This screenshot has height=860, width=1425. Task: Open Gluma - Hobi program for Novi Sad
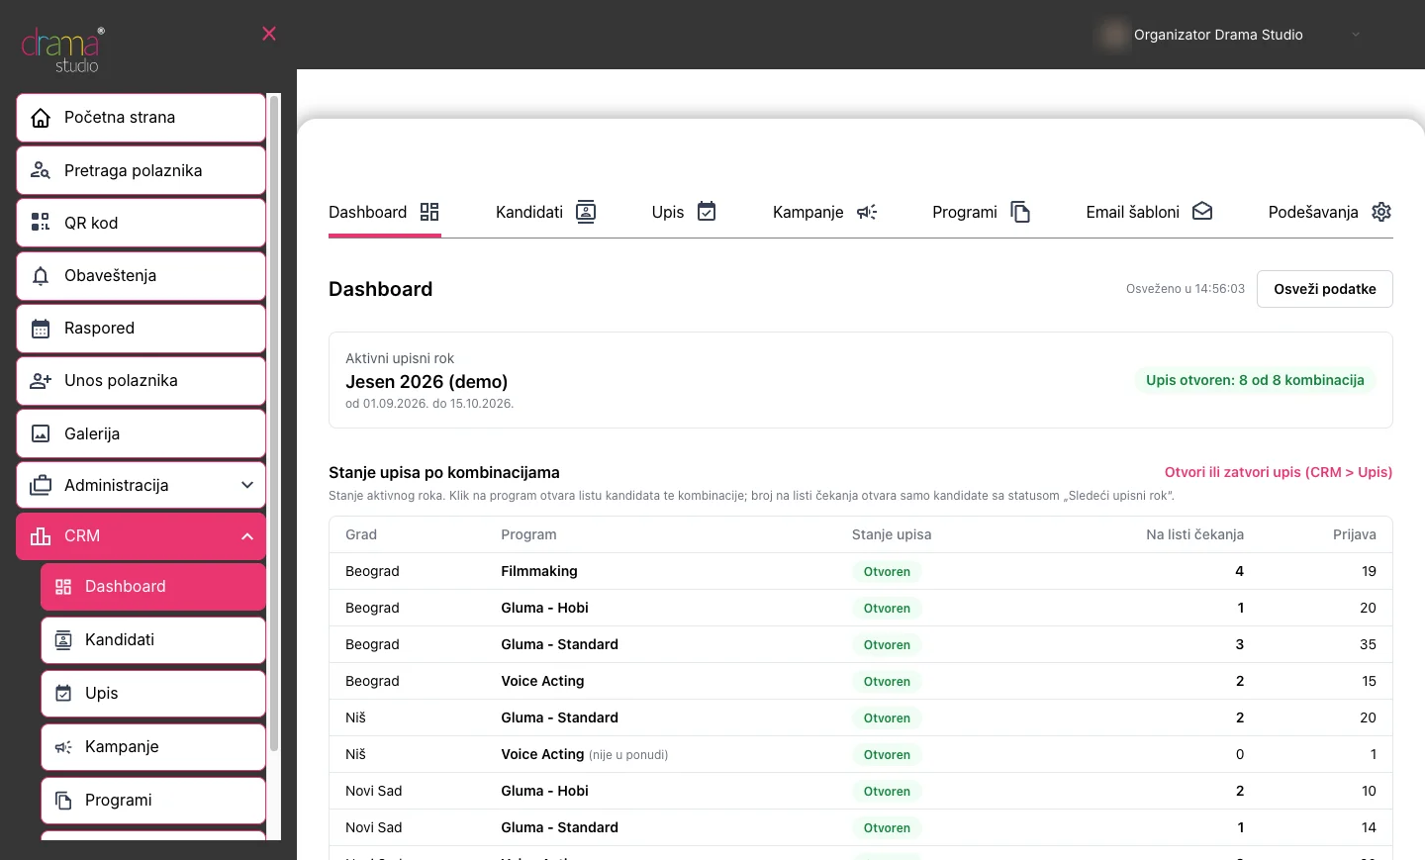[x=544, y=791]
